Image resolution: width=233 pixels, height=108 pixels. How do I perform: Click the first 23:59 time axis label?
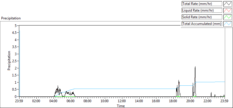tap(19, 101)
